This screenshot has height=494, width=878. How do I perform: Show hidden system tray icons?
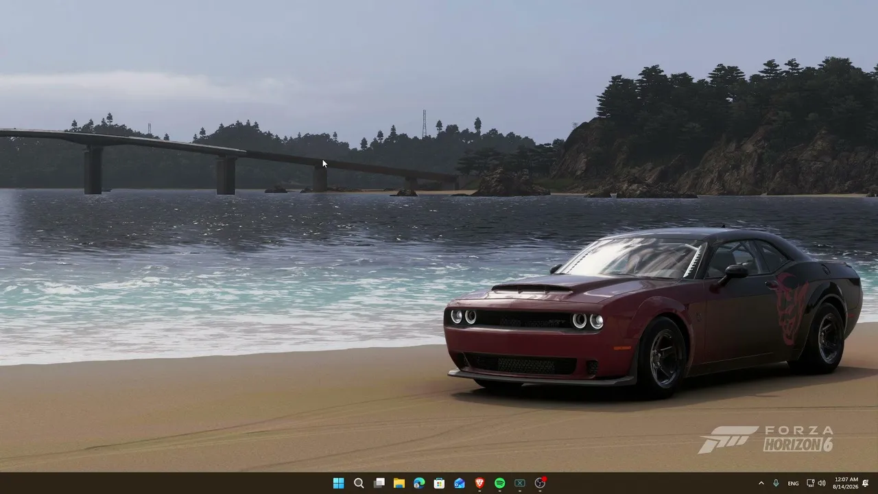tap(761, 483)
